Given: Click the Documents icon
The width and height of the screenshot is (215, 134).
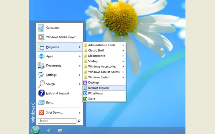Looking at the screenshot, I should point(41,66).
